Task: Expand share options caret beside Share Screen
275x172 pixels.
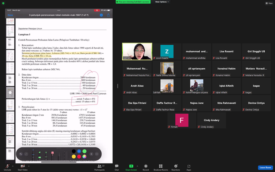Action: pyautogui.click(x=137, y=166)
